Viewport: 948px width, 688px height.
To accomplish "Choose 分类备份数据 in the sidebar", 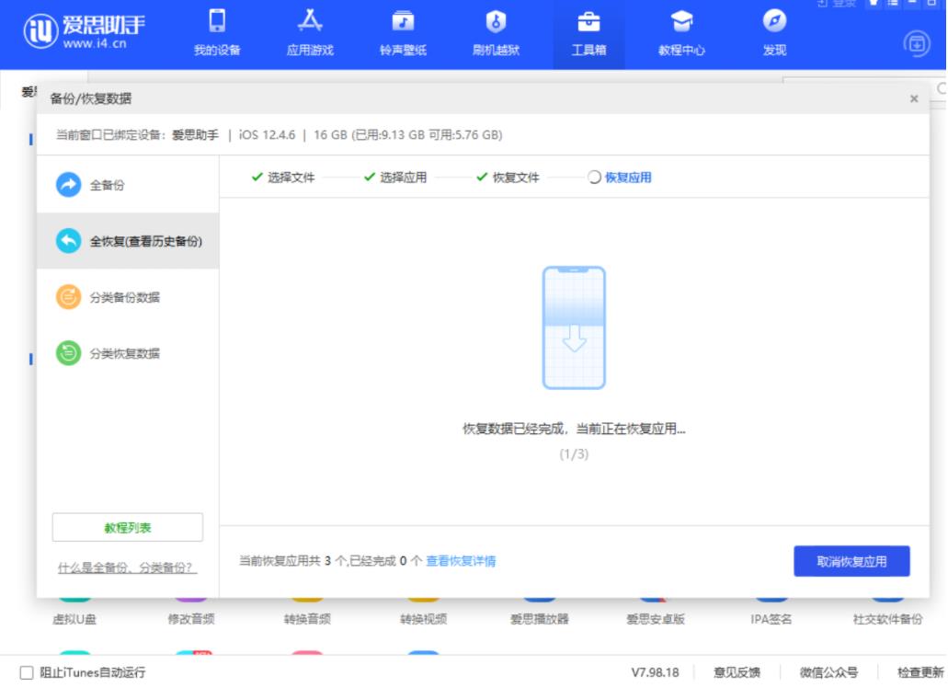I will point(124,297).
